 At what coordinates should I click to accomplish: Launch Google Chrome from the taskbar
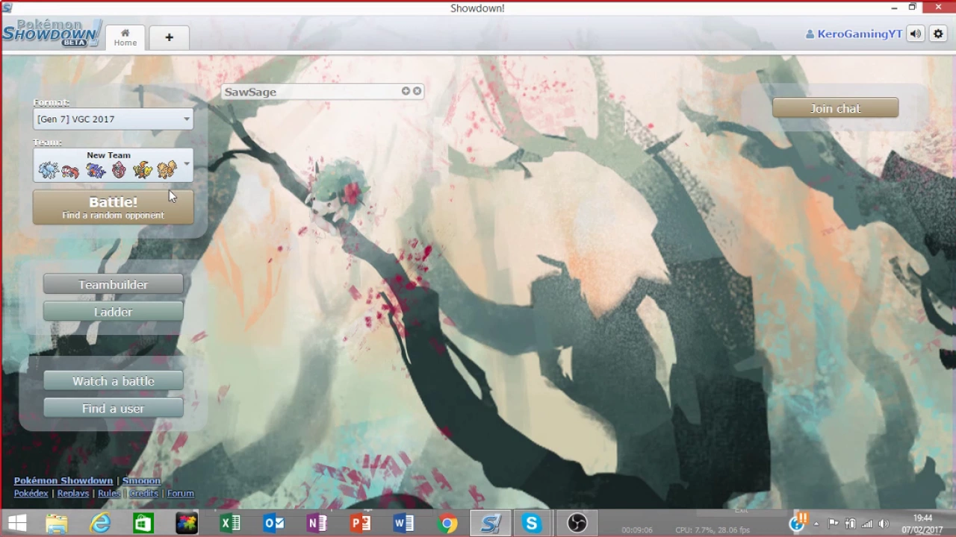click(x=447, y=524)
